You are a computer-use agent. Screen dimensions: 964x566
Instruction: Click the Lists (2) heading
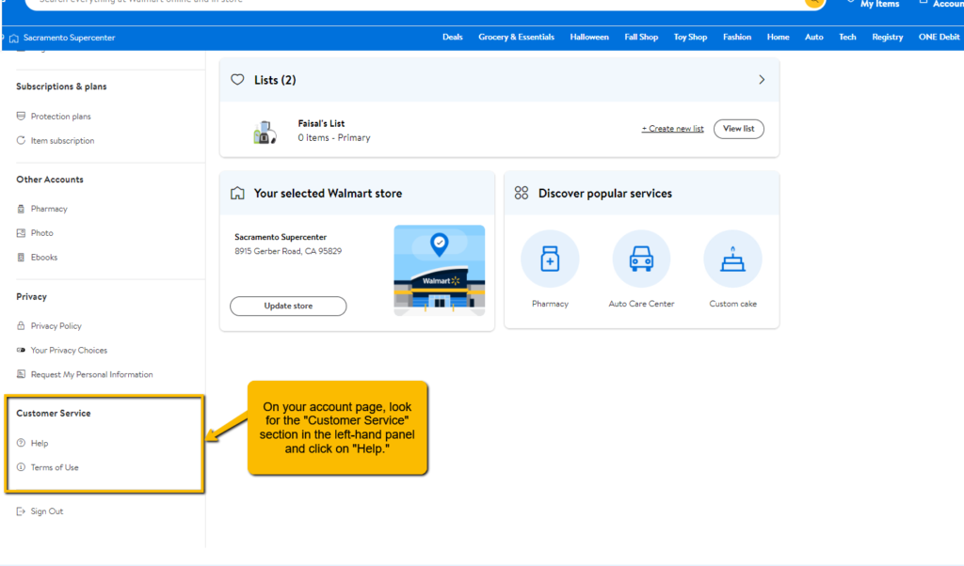click(275, 80)
